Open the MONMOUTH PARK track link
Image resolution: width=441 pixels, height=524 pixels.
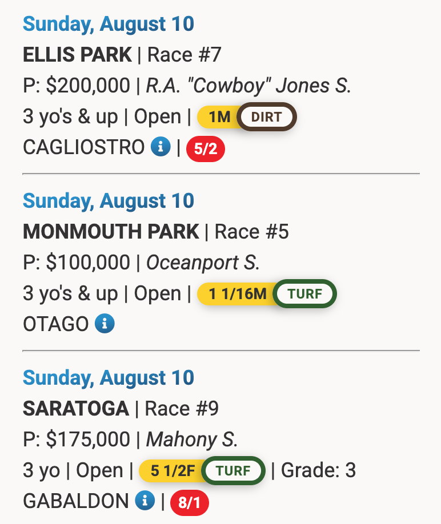111,232
